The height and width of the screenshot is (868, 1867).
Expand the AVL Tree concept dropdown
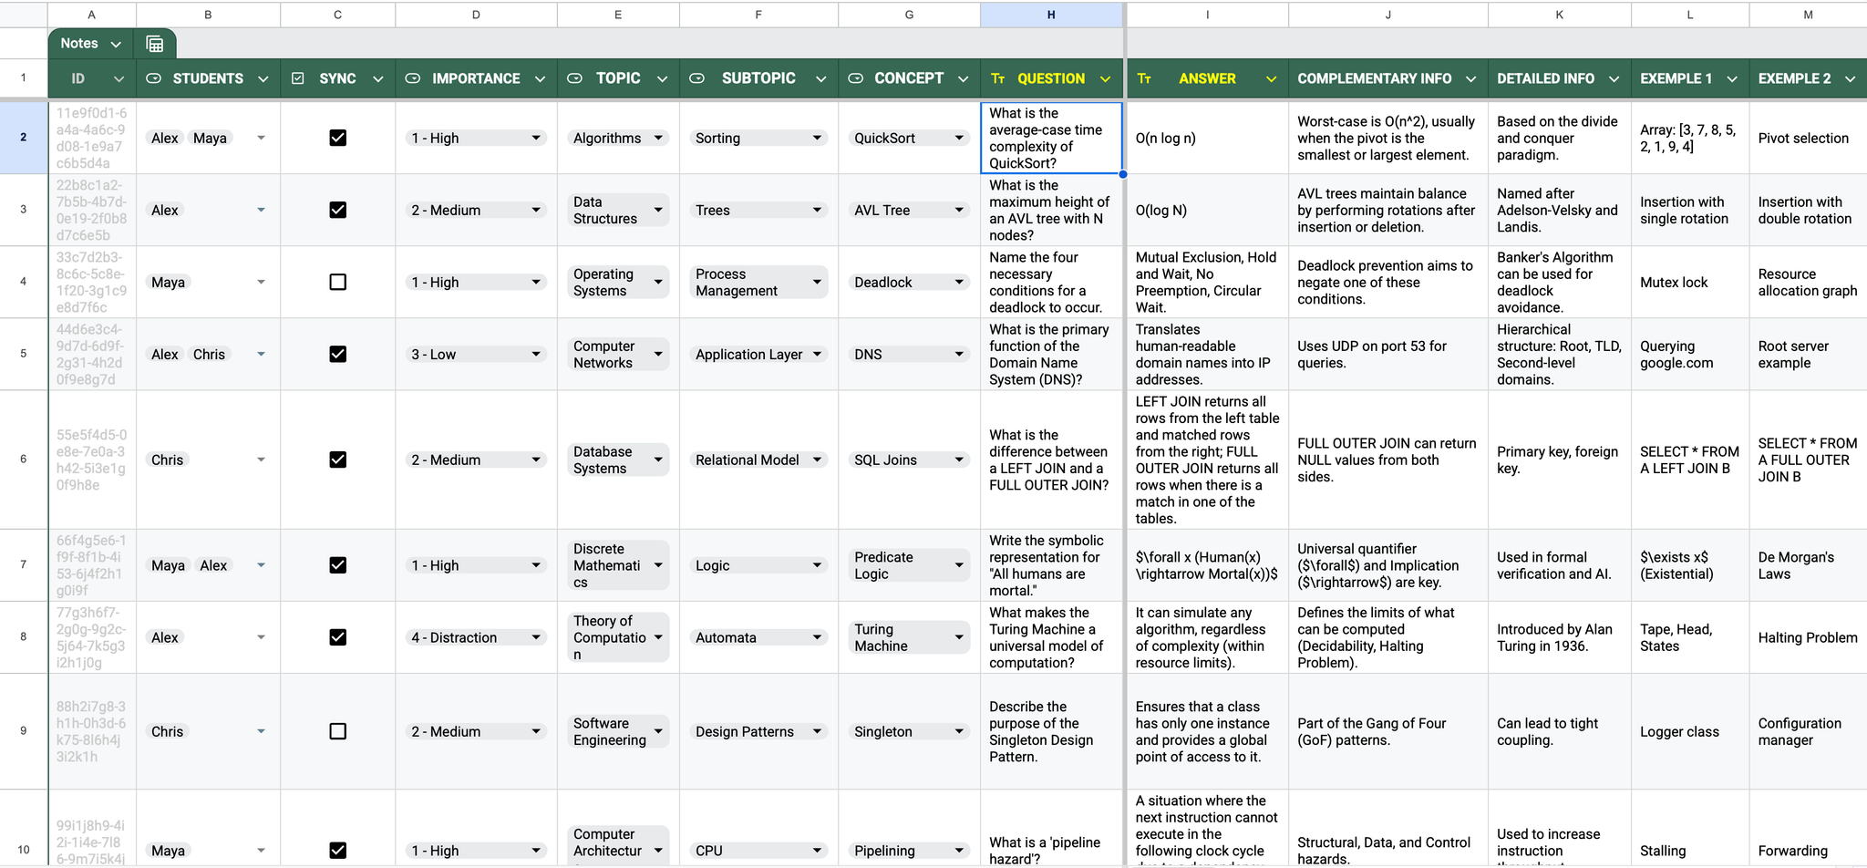[959, 210]
